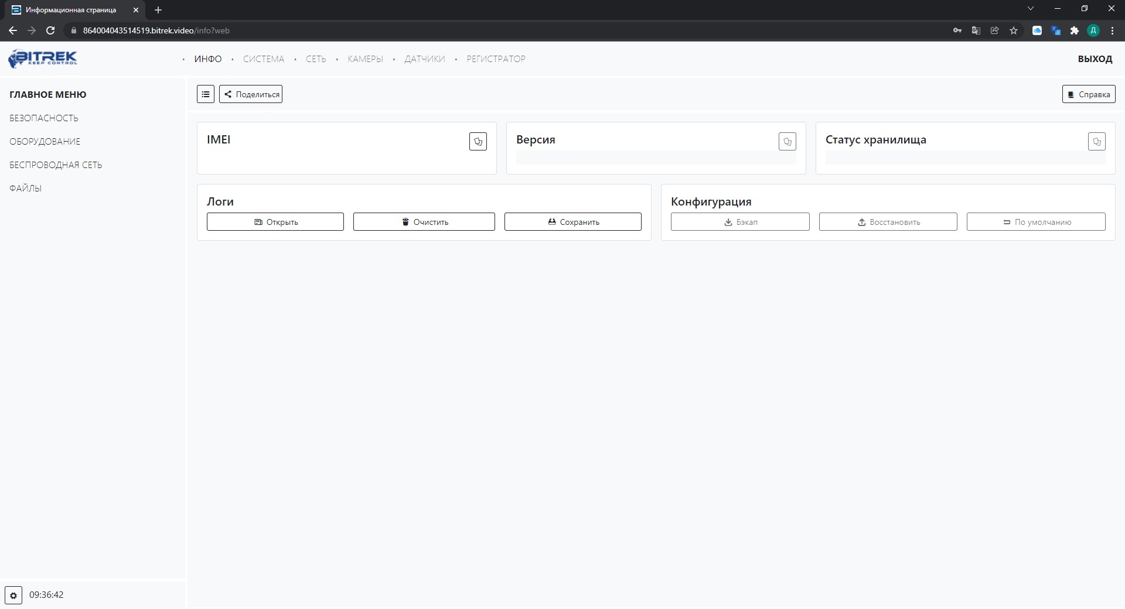
Task: Open the Справка help button
Action: coord(1088,94)
